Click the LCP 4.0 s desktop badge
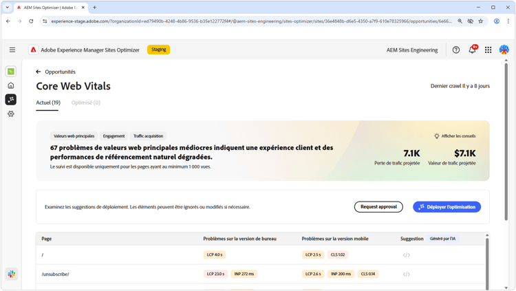The height and width of the screenshot is (291, 516). (215, 255)
